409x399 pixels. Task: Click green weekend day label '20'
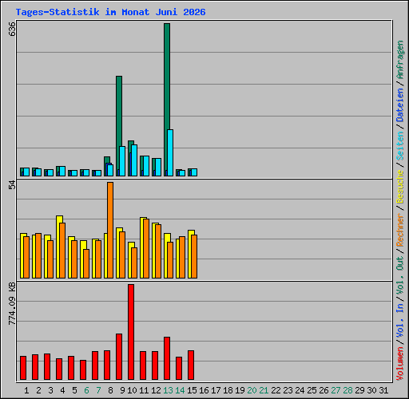[x=252, y=390]
